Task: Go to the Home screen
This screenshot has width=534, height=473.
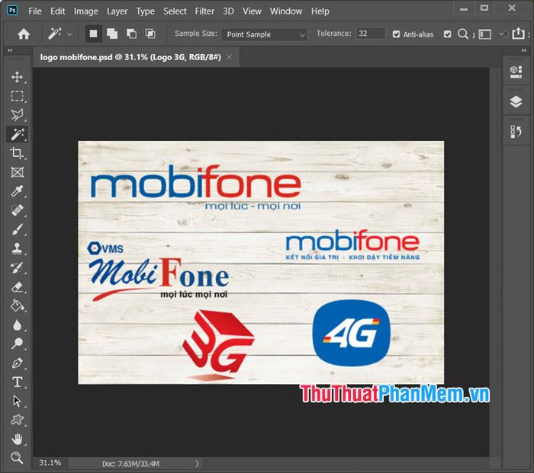Action: coord(24,34)
